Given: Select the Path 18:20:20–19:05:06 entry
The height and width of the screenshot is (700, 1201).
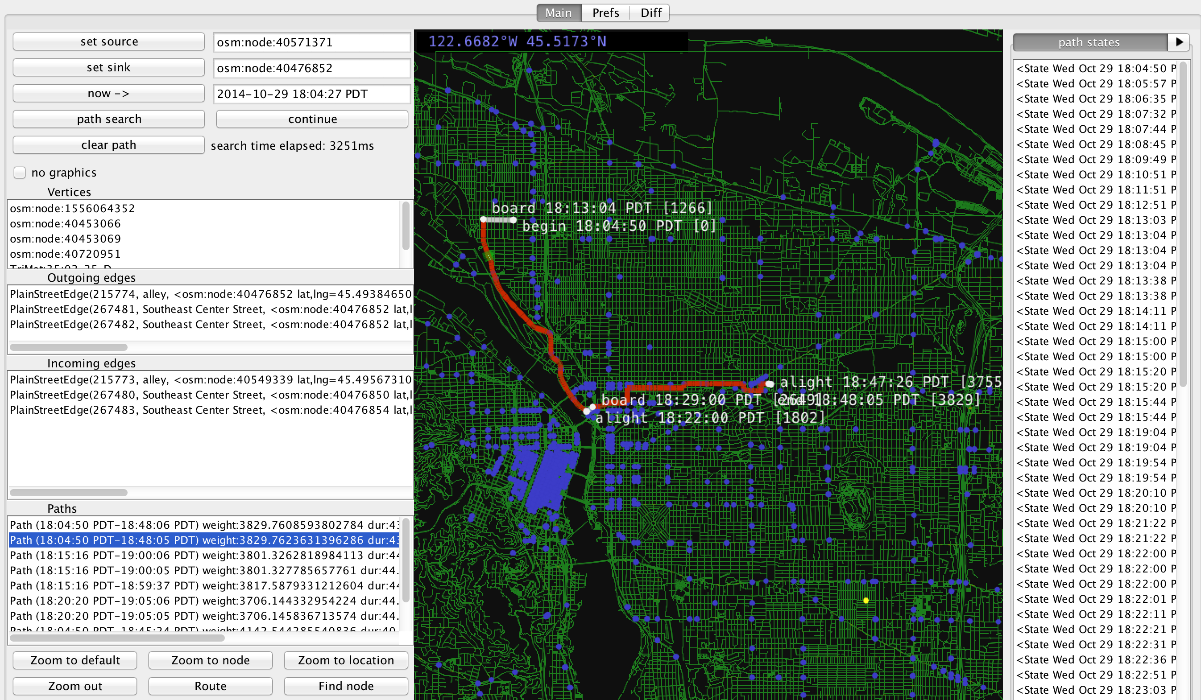Looking at the screenshot, I should click(204, 601).
